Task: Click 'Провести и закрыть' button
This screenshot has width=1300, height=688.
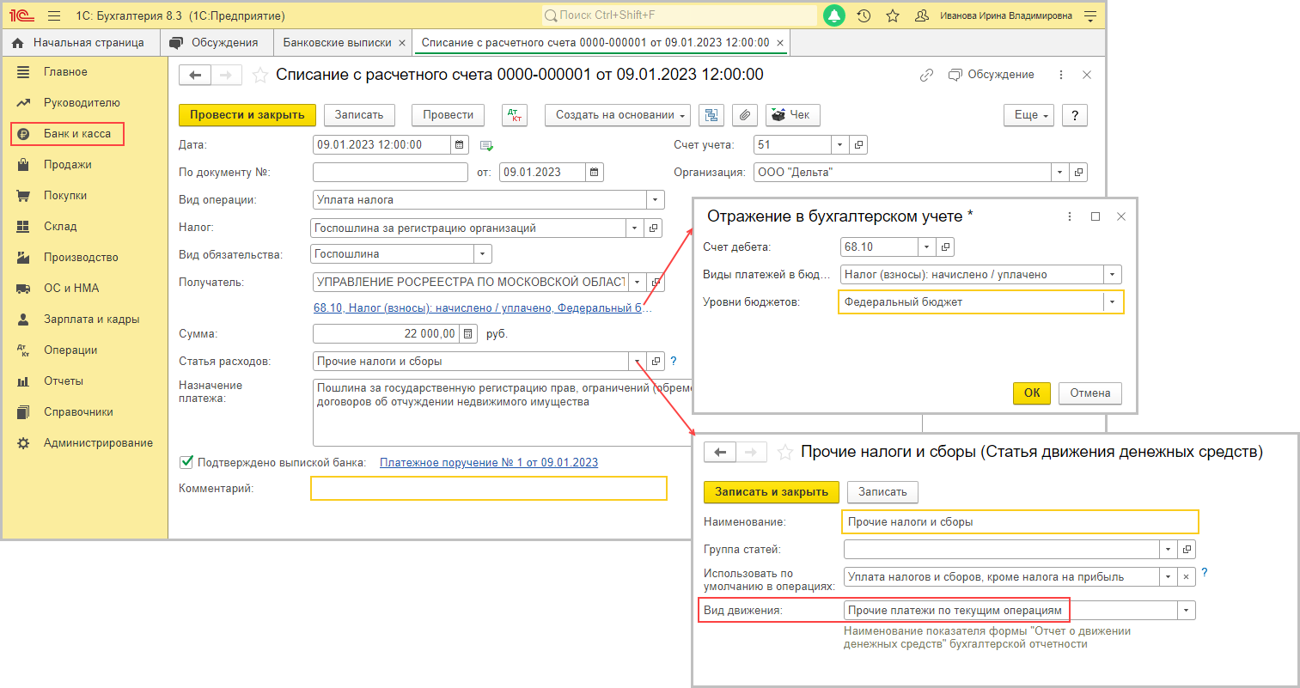Action: (x=247, y=115)
